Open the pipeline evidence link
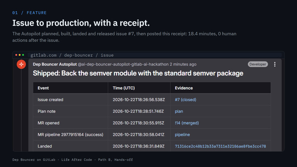The width and height of the screenshot is (297, 167). click(x=182, y=135)
